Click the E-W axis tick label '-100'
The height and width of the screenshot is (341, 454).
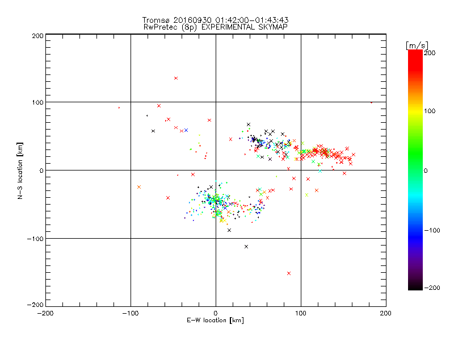(131, 313)
